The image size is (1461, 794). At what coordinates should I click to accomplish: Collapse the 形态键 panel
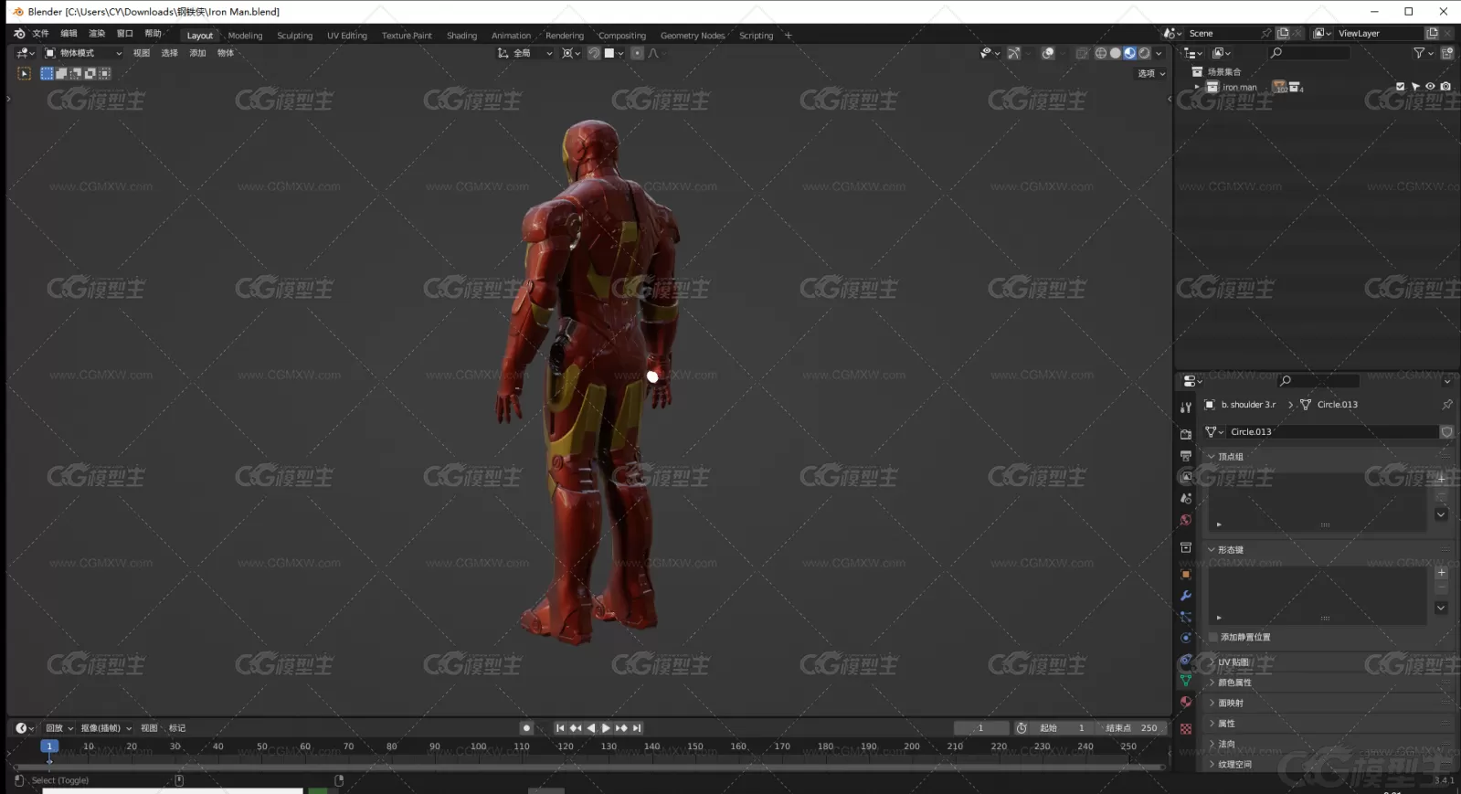pos(1225,549)
